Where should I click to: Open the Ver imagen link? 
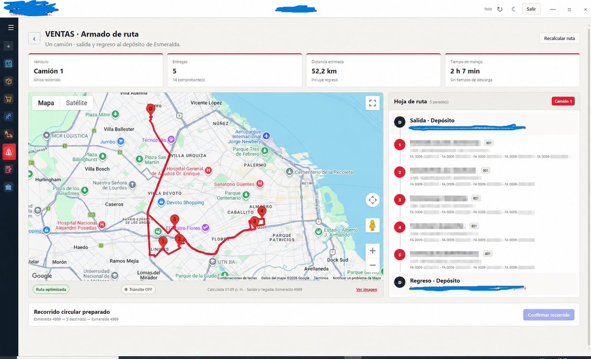(x=366, y=290)
